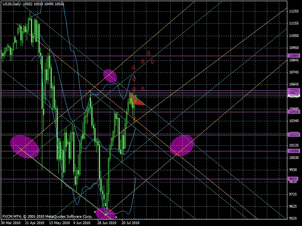Click the 10950 price scale value
The width and height of the screenshot is (302, 226).
click(x=294, y=48)
